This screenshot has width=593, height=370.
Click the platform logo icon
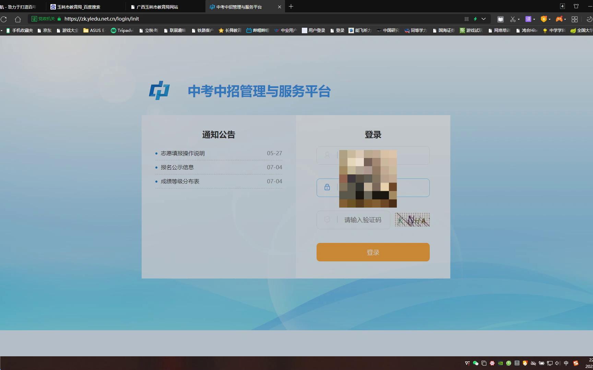(159, 91)
